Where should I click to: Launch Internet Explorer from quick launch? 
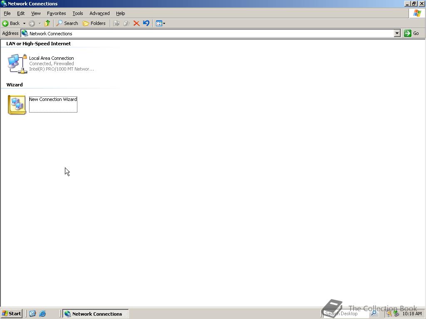42,314
